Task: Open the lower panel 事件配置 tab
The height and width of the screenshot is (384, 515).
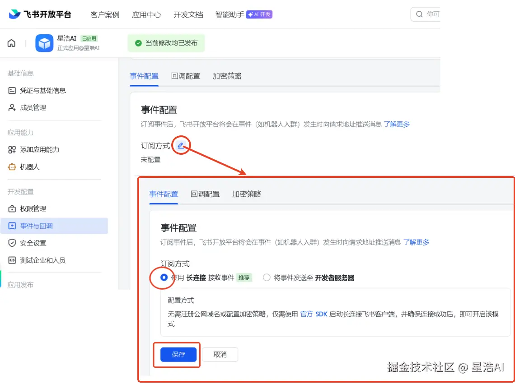Action: pos(164,194)
